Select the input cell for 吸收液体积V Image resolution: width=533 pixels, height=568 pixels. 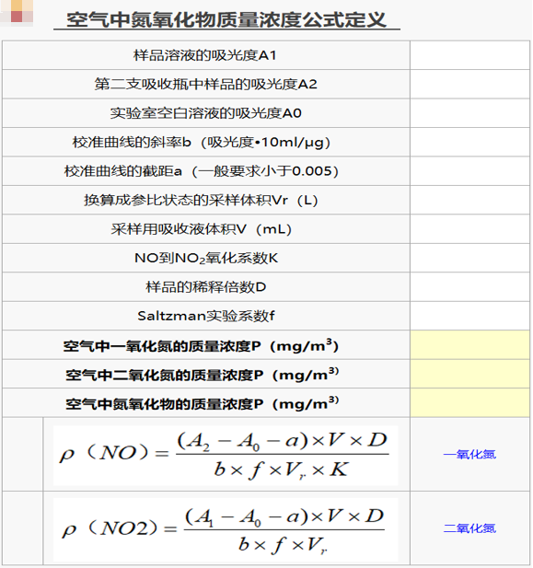pos(470,229)
